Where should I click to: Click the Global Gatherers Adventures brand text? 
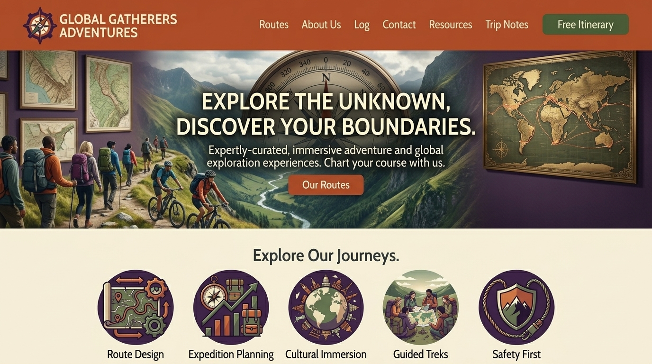click(x=118, y=26)
